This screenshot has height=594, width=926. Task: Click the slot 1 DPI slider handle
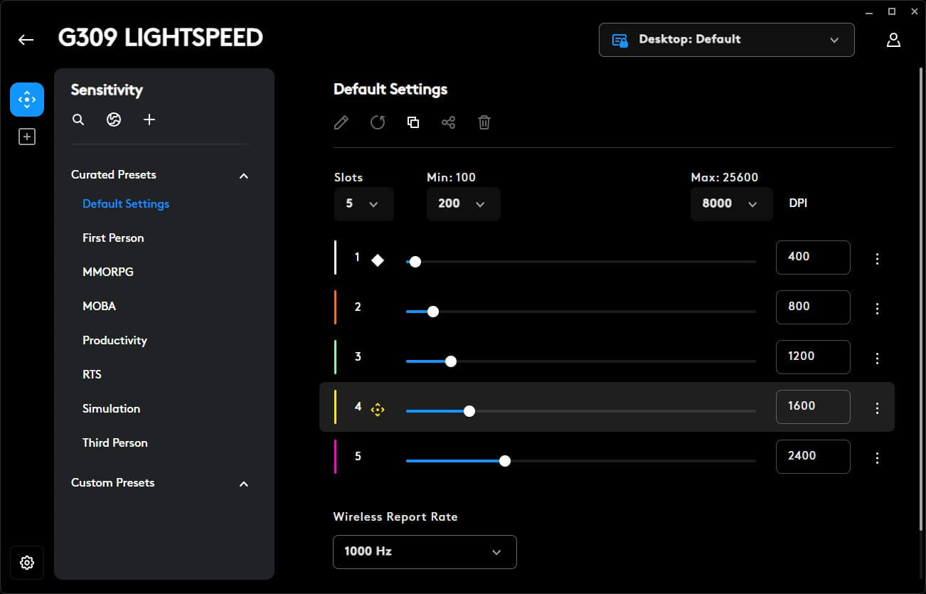pyautogui.click(x=415, y=262)
